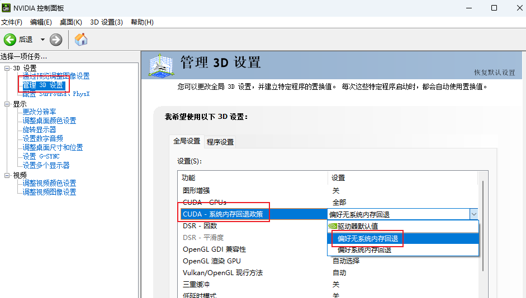Open 通过预览调整图像设置 link

coord(56,76)
